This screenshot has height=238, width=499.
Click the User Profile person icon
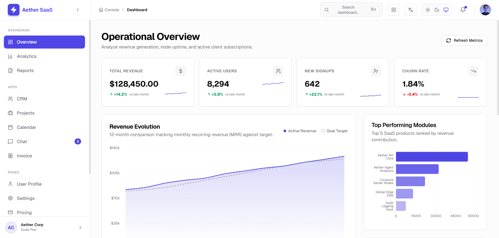[10, 184]
